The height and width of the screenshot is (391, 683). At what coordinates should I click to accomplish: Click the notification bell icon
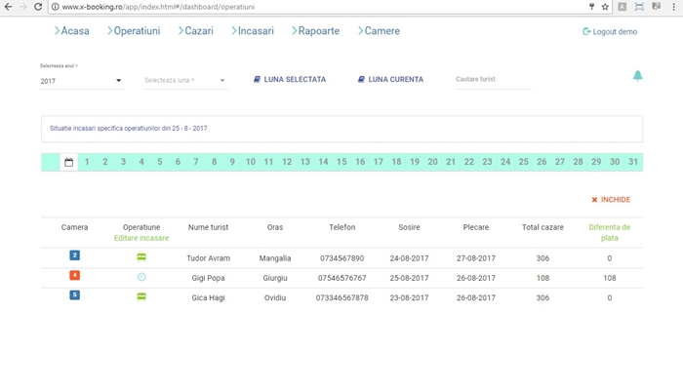click(637, 76)
